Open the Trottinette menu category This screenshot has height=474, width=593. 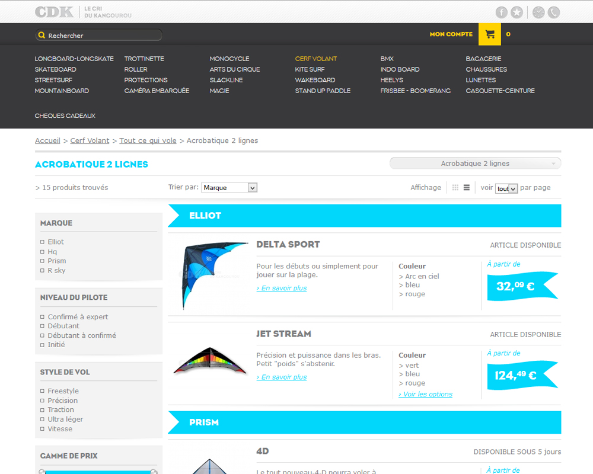144,59
